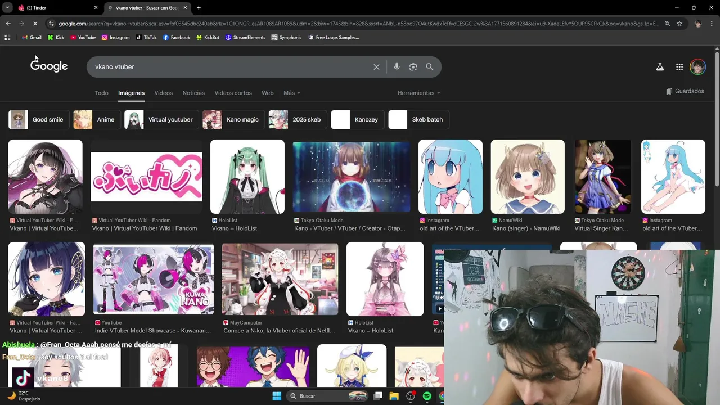Open the Tokyo Otaku Mode Kano globe image
The width and height of the screenshot is (720, 405).
pos(352,177)
